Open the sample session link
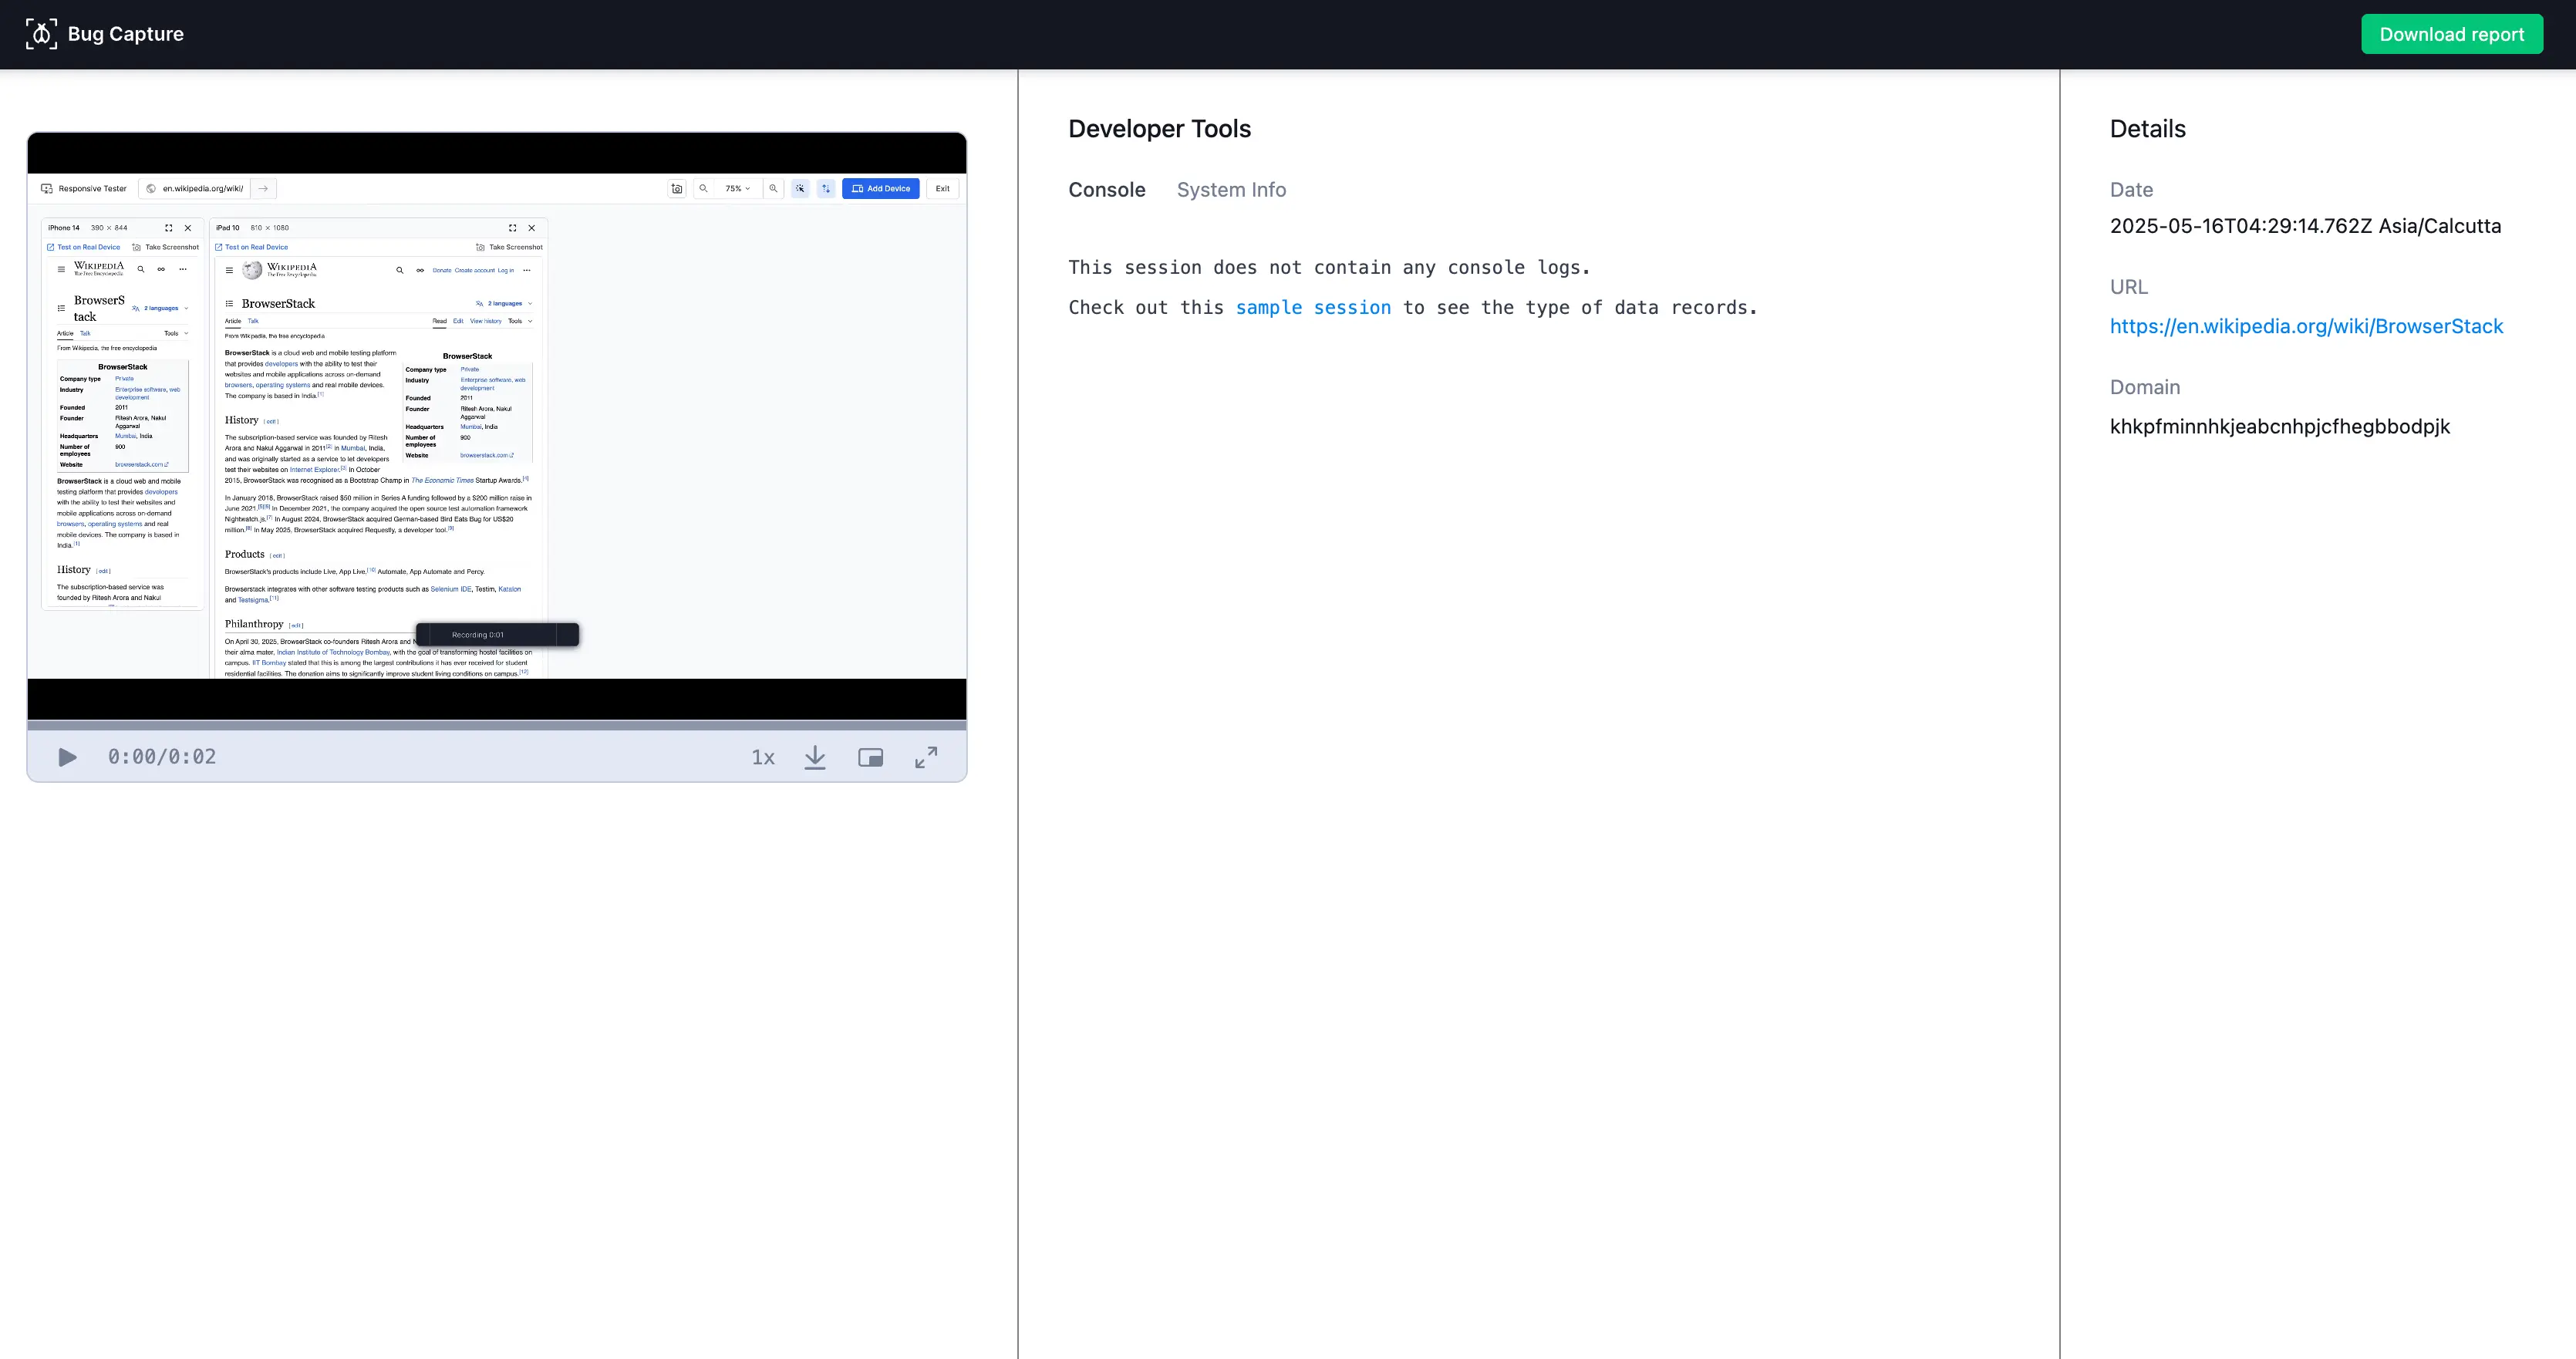Image resolution: width=2576 pixels, height=1359 pixels. point(1312,308)
